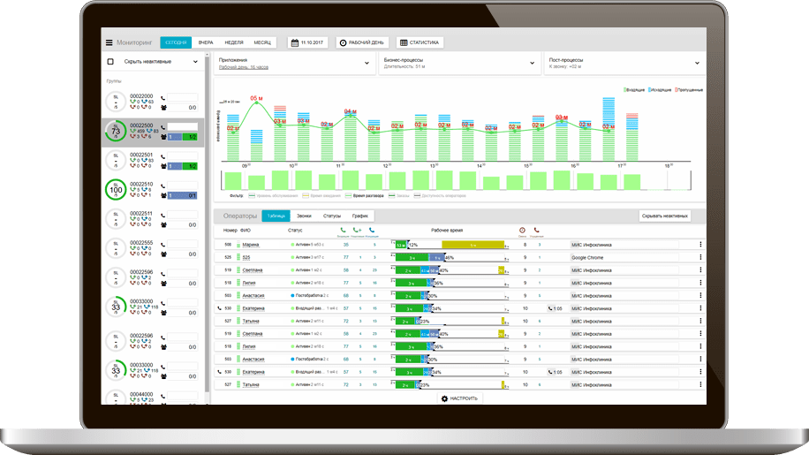Screen dimensions: 809x455
Task: Open the Статистика button
Action: [420, 42]
